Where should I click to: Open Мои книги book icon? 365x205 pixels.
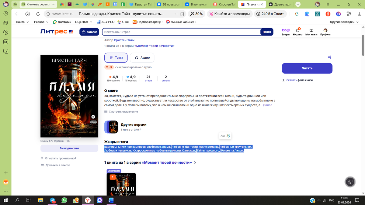pyautogui.click(x=311, y=32)
